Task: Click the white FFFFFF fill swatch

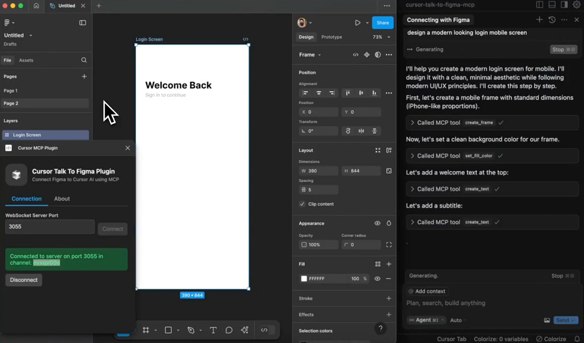Action: coord(304,279)
